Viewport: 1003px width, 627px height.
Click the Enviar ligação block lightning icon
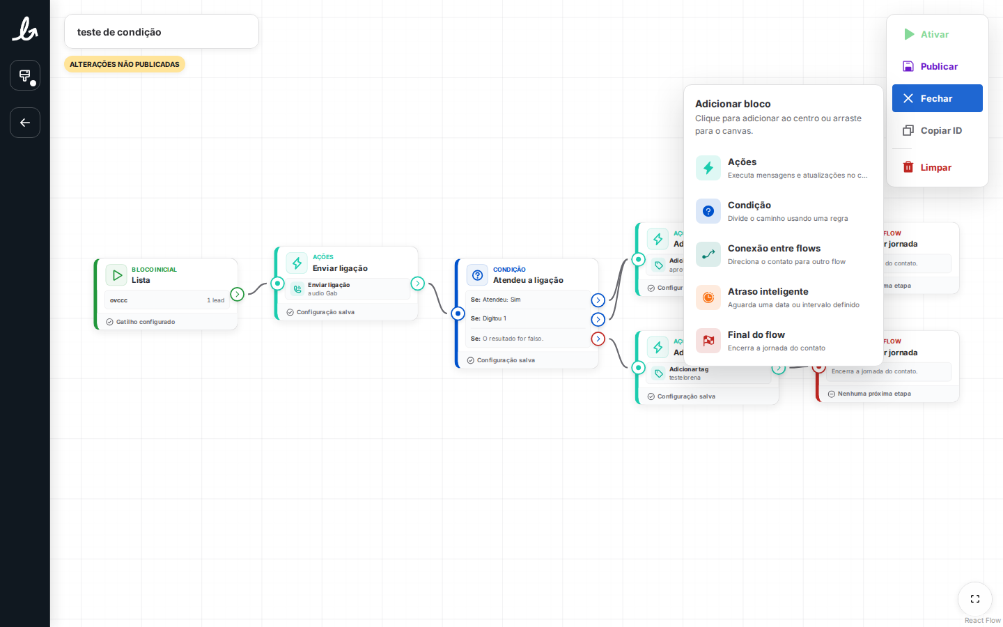(297, 263)
